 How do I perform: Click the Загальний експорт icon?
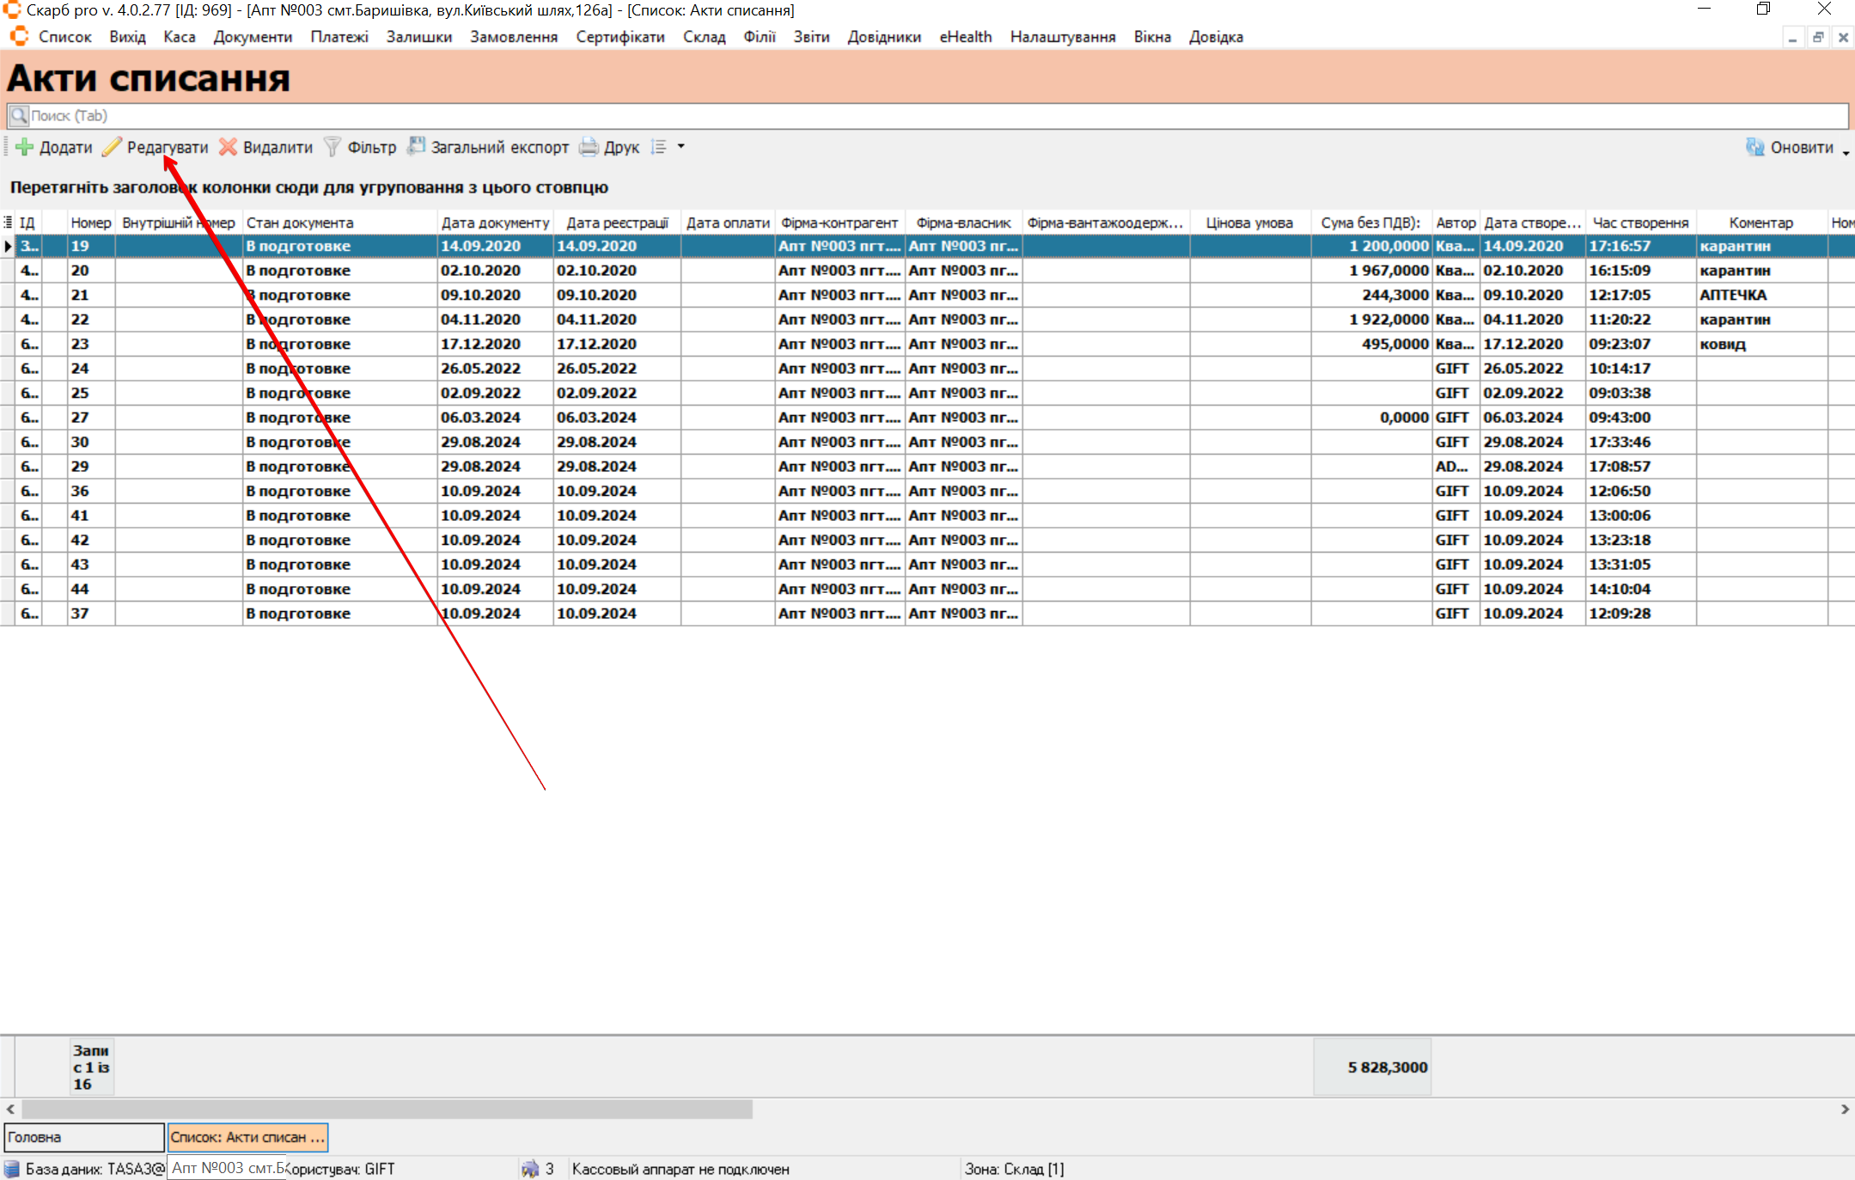[417, 147]
